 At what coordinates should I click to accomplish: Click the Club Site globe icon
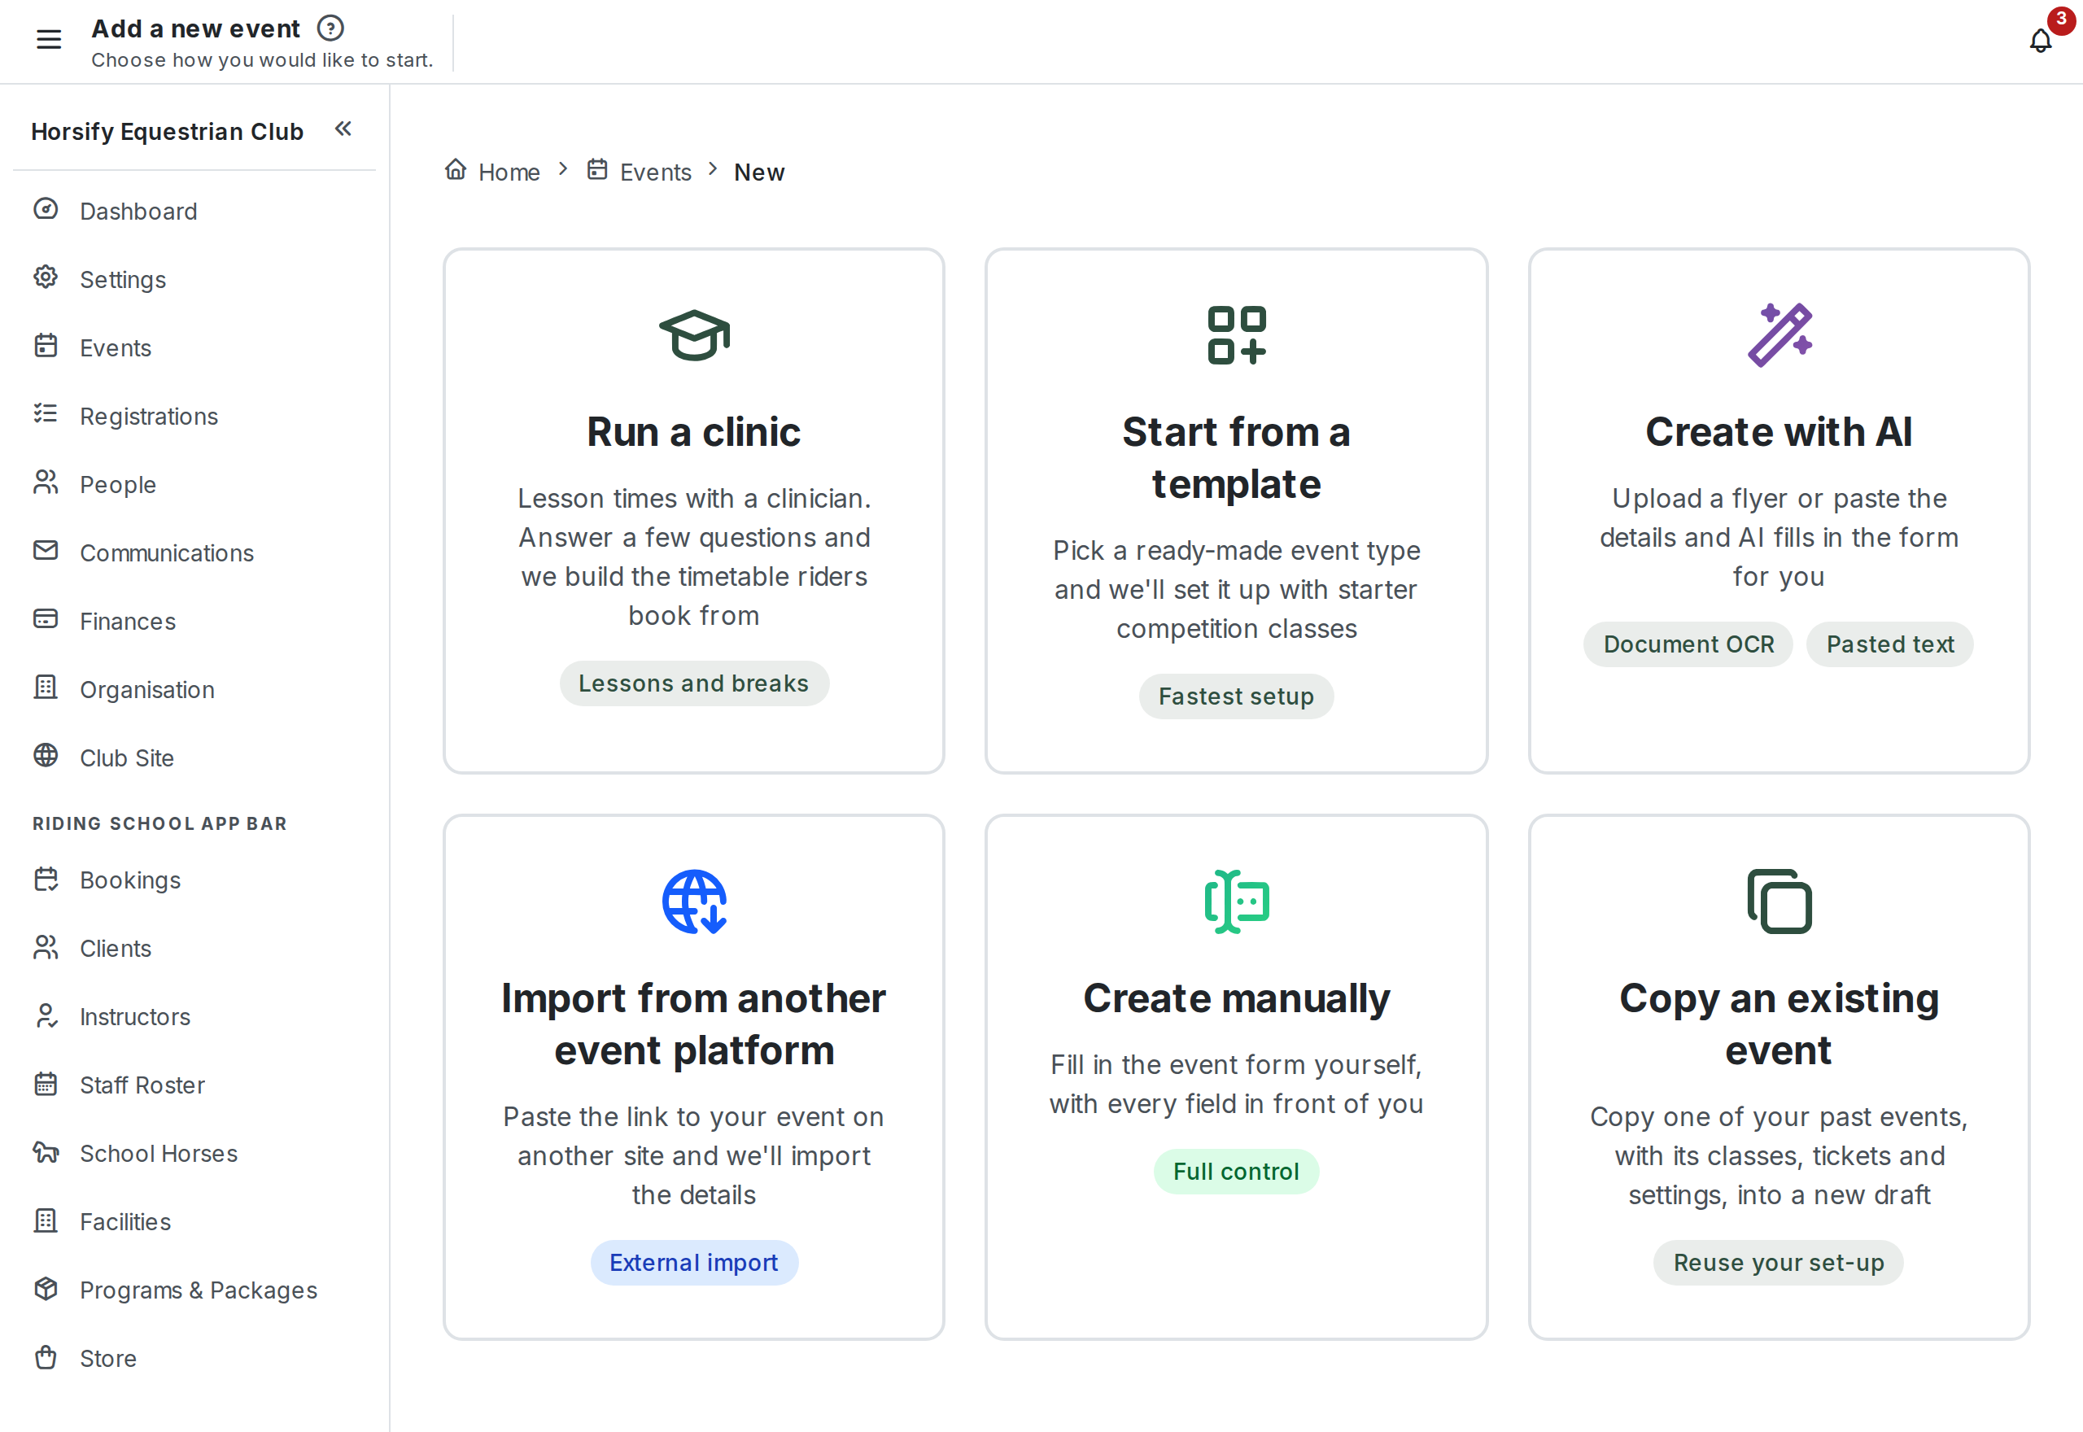pyautogui.click(x=46, y=757)
